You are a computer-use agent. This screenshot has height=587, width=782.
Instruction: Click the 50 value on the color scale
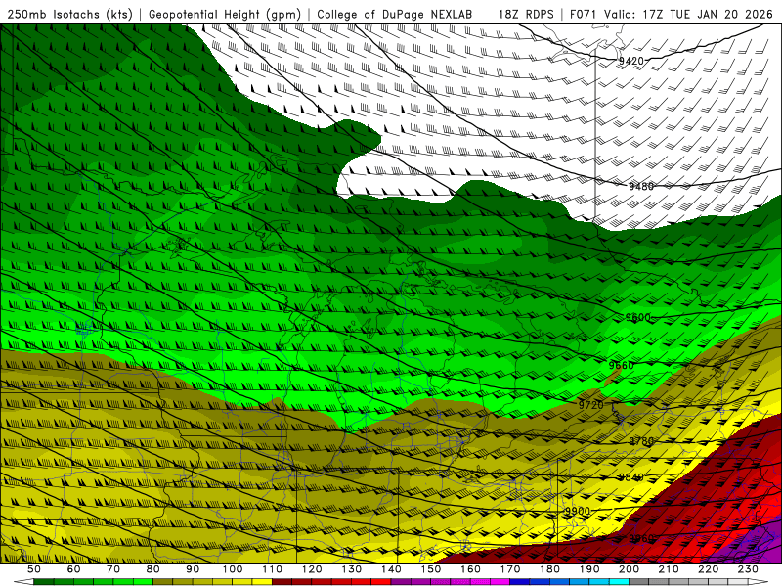[x=34, y=569]
